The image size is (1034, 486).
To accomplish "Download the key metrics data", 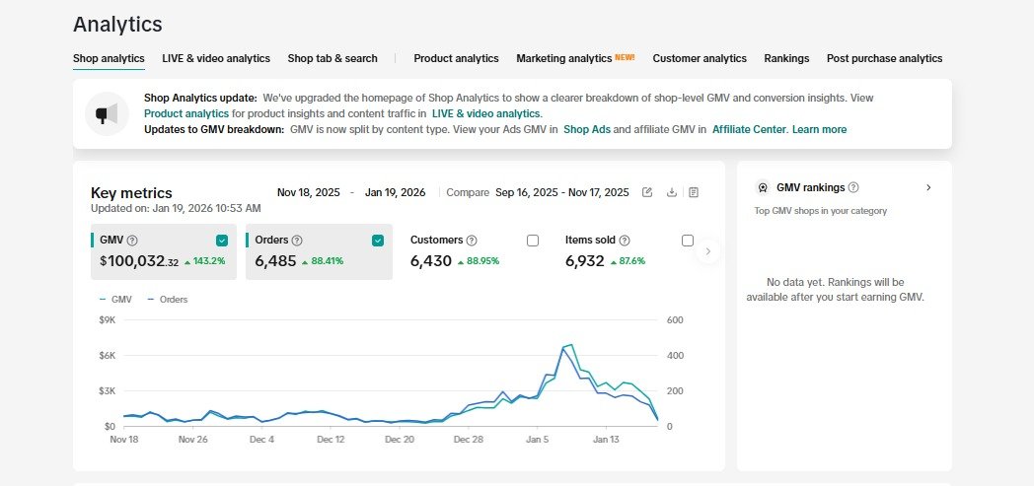I will click(672, 192).
